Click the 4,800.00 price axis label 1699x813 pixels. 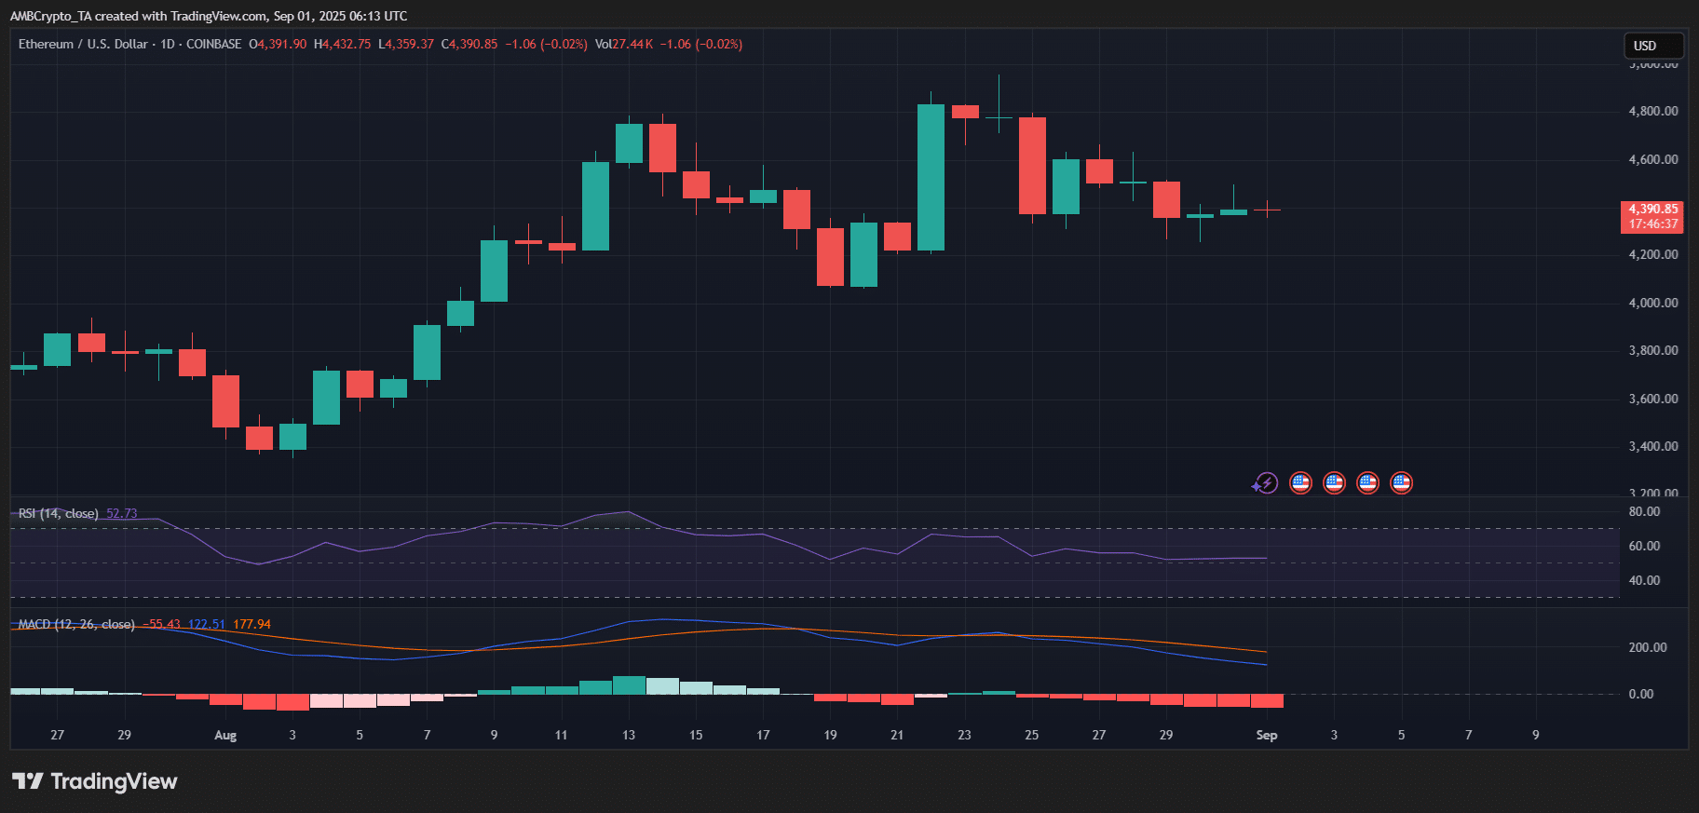click(1652, 111)
